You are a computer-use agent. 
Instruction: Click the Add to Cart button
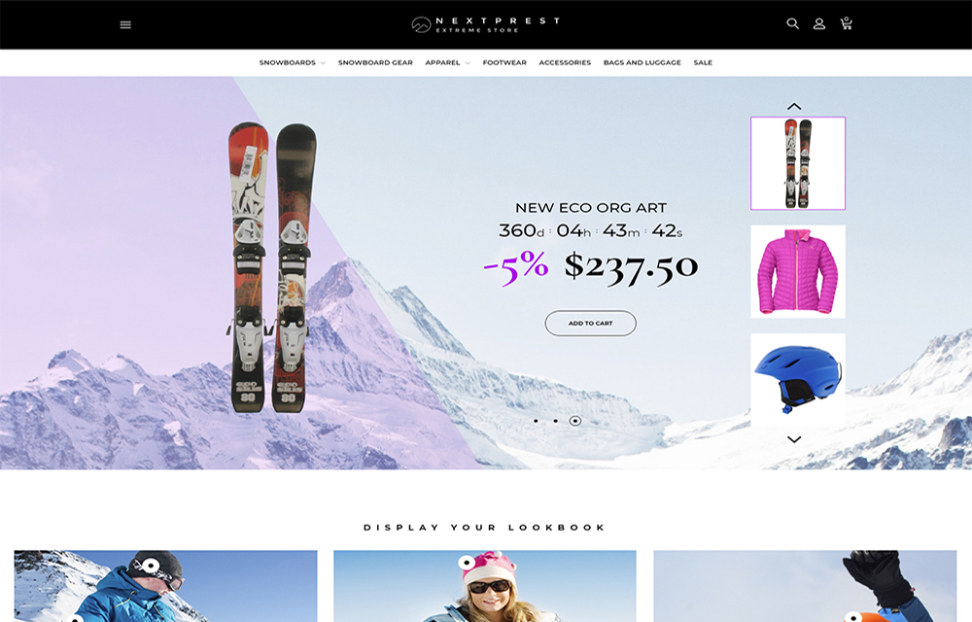pos(591,324)
